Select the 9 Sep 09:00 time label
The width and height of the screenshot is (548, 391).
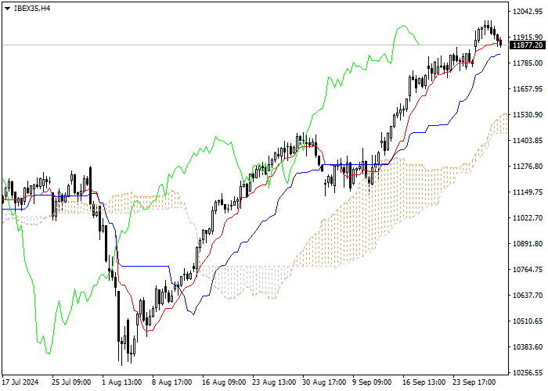tap(372, 382)
